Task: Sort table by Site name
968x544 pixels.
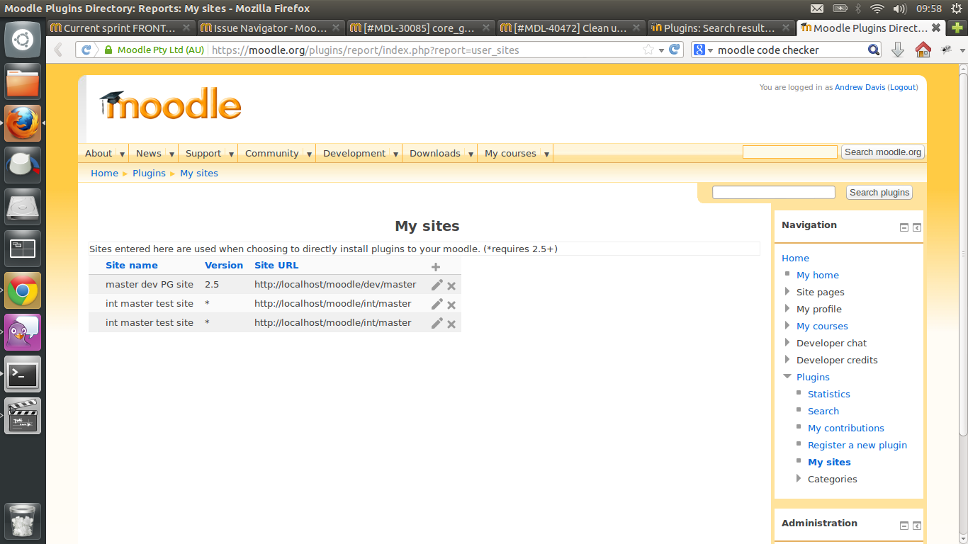Action: coord(132,265)
